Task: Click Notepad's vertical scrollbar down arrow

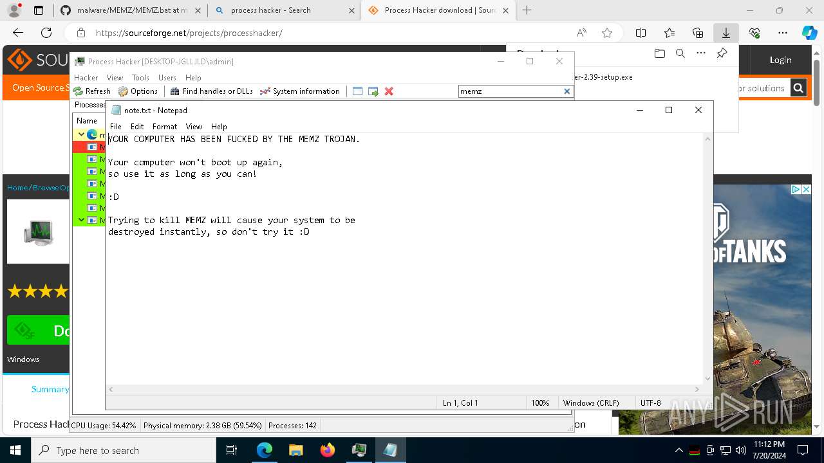Action: click(x=708, y=379)
